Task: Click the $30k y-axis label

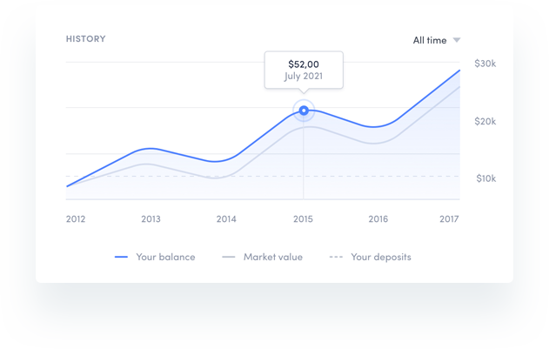Action: coord(485,64)
